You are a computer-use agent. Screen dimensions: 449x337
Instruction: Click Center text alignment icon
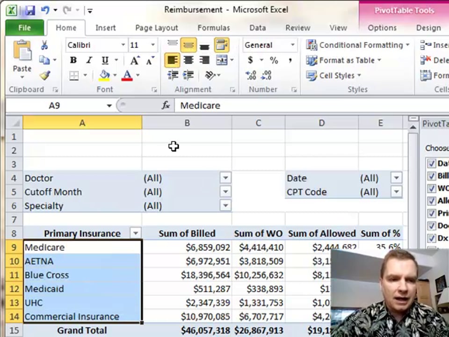(188, 60)
